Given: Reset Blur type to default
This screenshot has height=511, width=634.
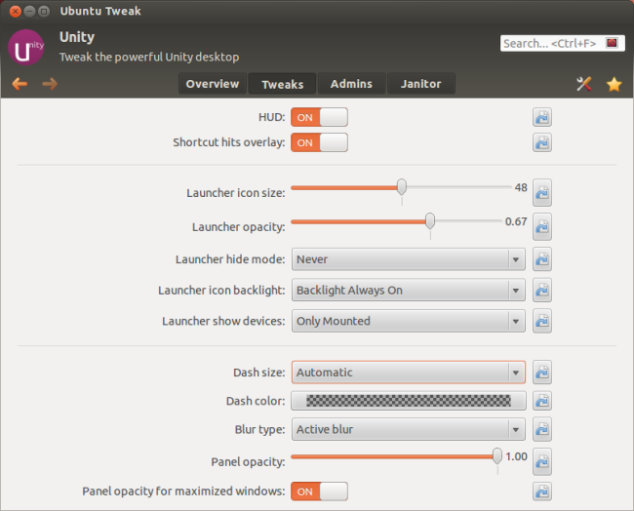Looking at the screenshot, I should tap(541, 429).
